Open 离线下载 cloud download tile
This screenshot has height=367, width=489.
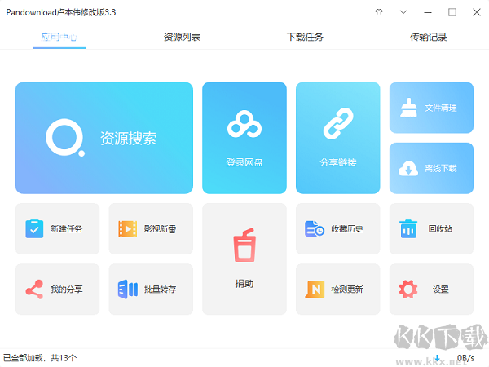[x=431, y=168]
